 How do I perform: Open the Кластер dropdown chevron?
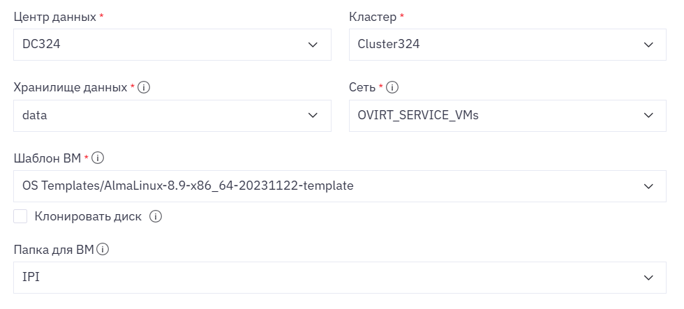tap(648, 45)
